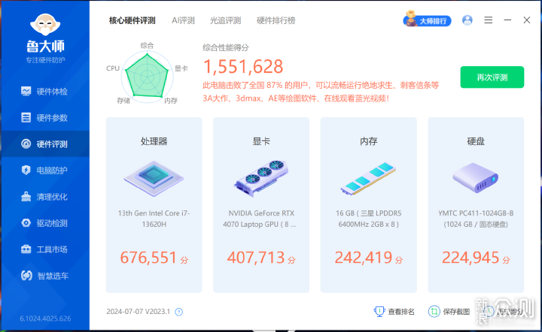
Task: Click the user account avatar icon
Action: 467,20
